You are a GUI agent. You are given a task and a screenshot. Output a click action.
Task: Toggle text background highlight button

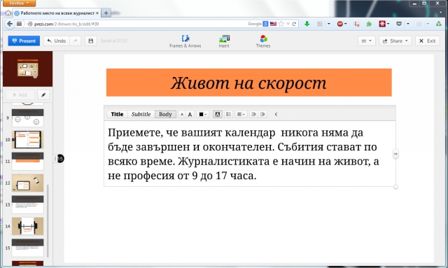[x=218, y=114]
